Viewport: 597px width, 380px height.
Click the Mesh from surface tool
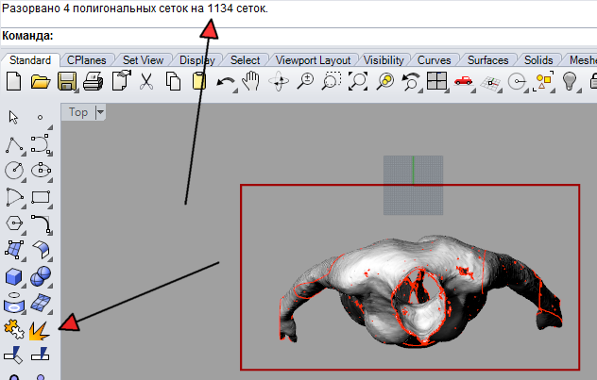(x=41, y=303)
